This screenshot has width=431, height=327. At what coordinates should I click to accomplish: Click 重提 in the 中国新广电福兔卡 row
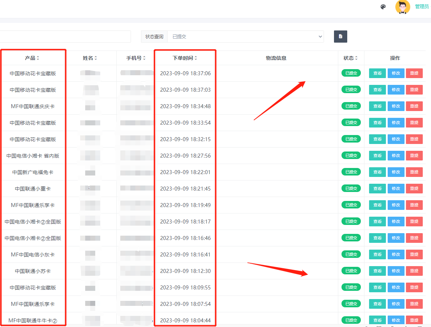pos(414,172)
